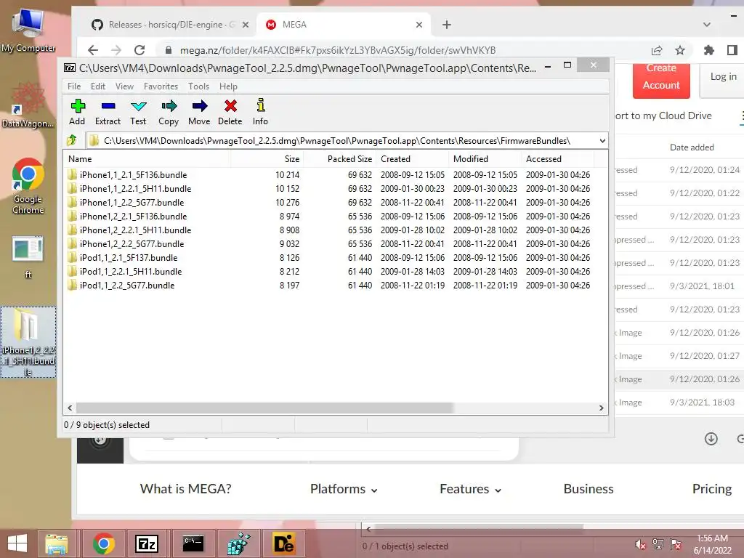Expand 7-Zip address path dropdown
The width and height of the screenshot is (744, 558).
(x=602, y=140)
